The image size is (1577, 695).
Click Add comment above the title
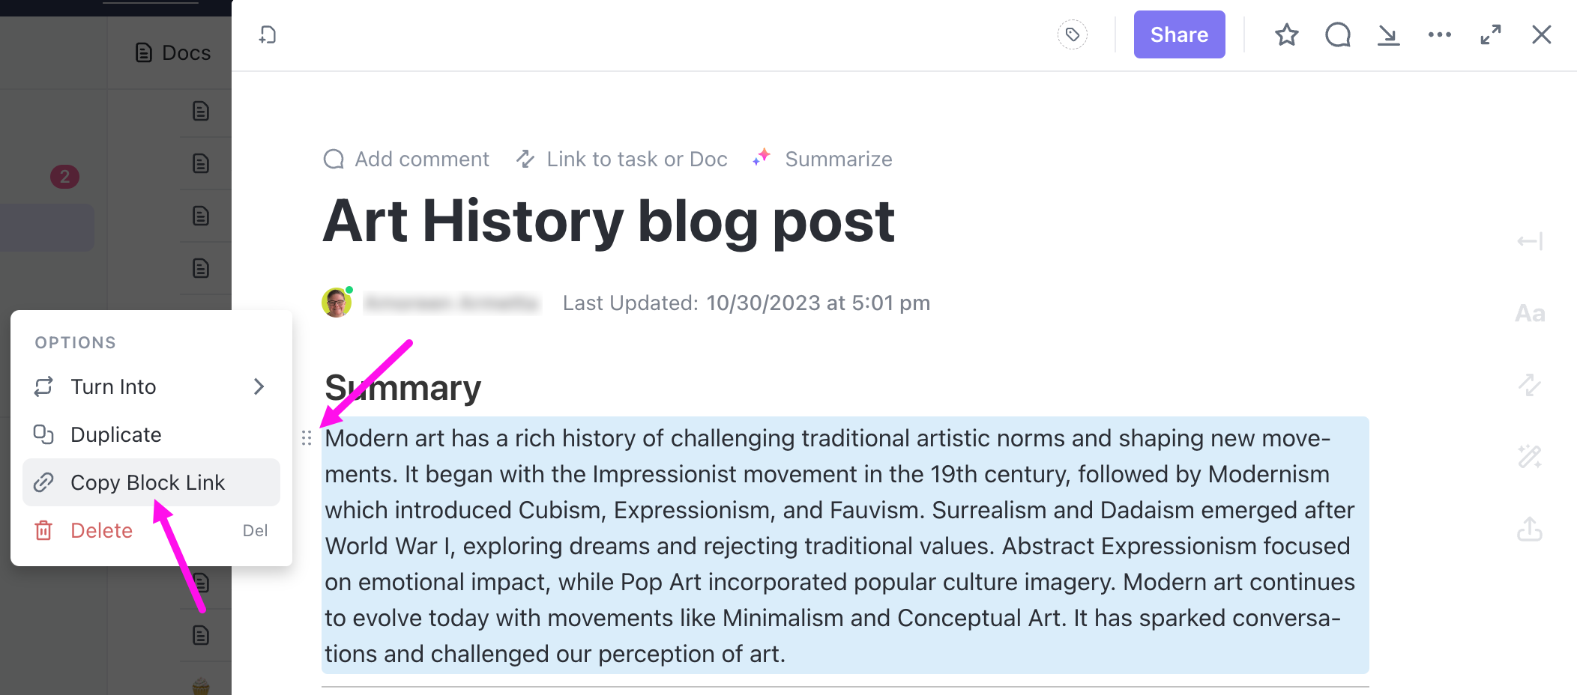point(406,159)
